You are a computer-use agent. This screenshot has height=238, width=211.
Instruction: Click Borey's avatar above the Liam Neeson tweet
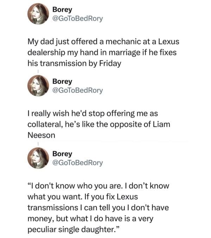(38, 86)
